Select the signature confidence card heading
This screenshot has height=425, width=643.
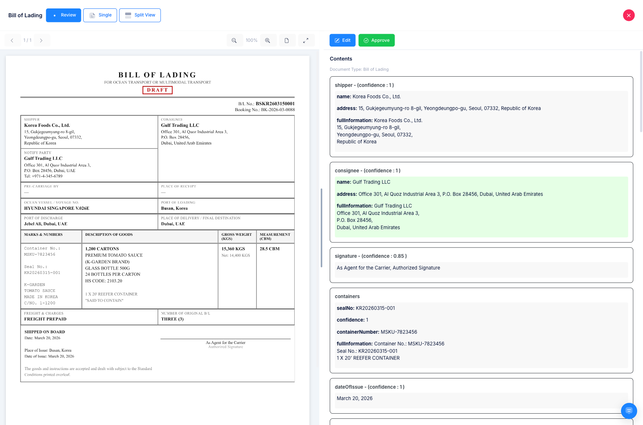[371, 256]
